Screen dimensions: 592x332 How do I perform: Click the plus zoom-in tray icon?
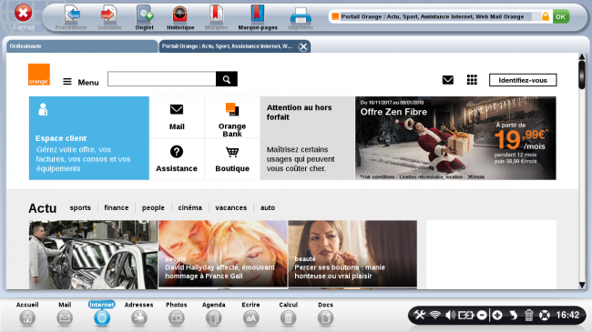point(497,315)
